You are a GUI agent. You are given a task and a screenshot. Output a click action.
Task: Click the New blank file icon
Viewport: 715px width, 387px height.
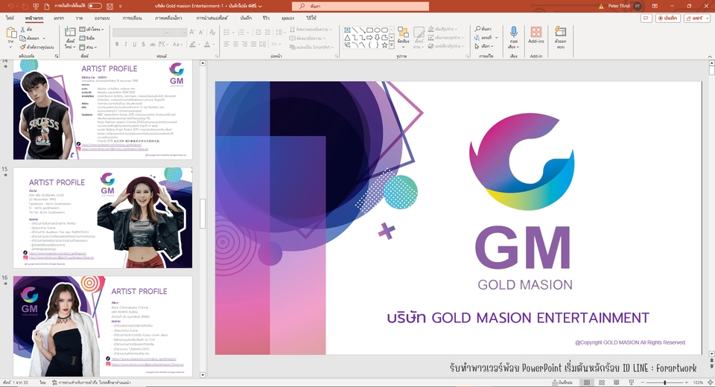click(48, 6)
